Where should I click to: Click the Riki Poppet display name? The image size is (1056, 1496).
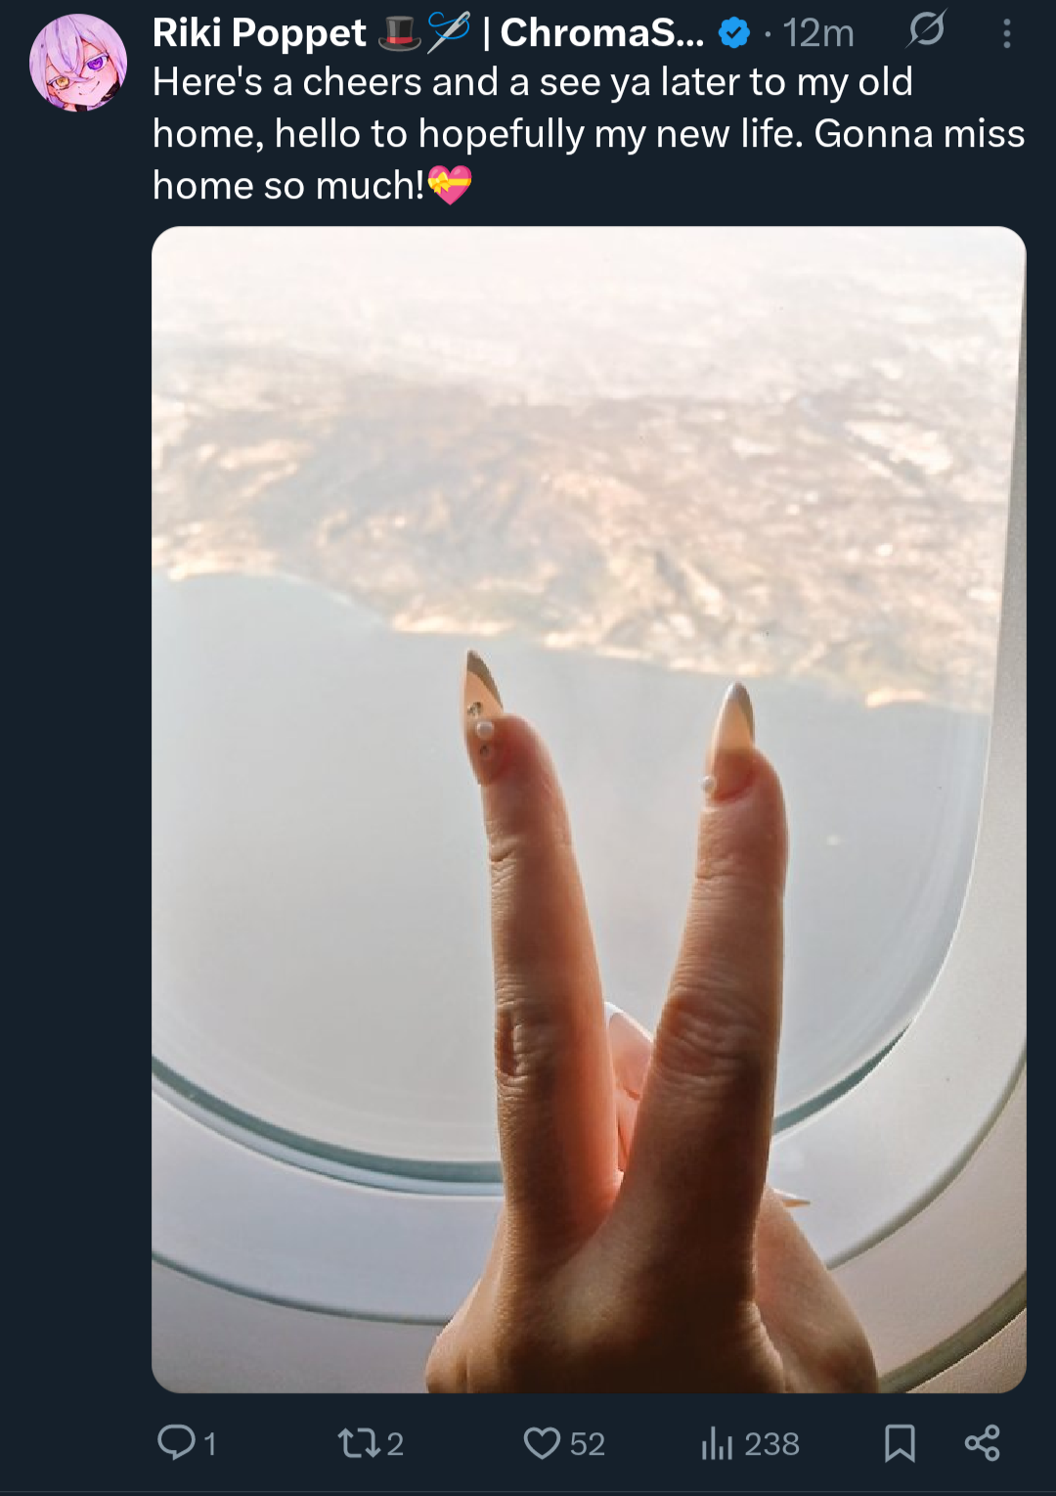[x=259, y=33]
